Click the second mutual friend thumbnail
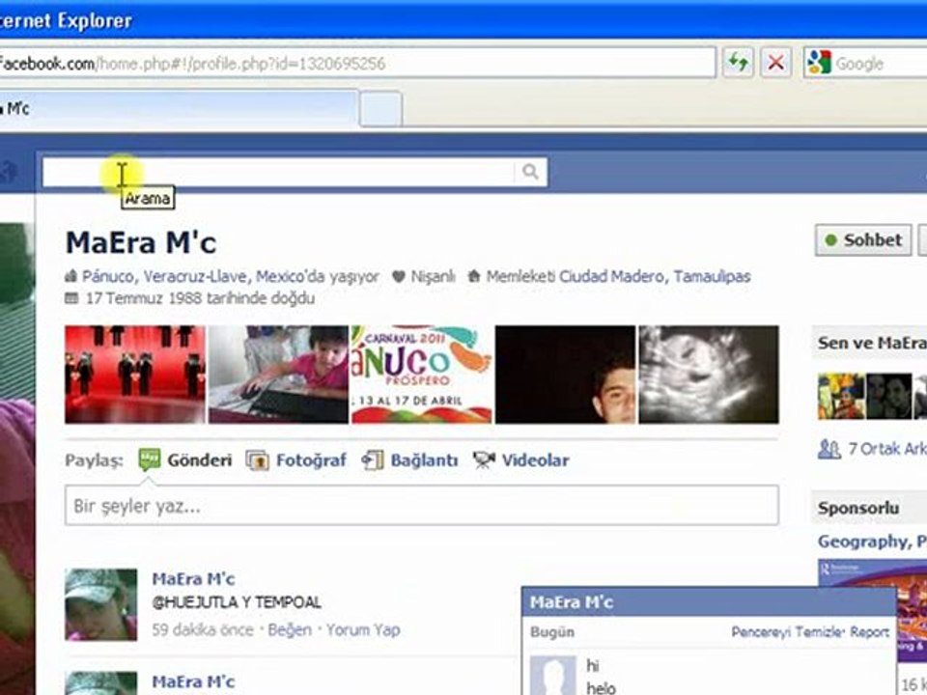 click(x=889, y=396)
